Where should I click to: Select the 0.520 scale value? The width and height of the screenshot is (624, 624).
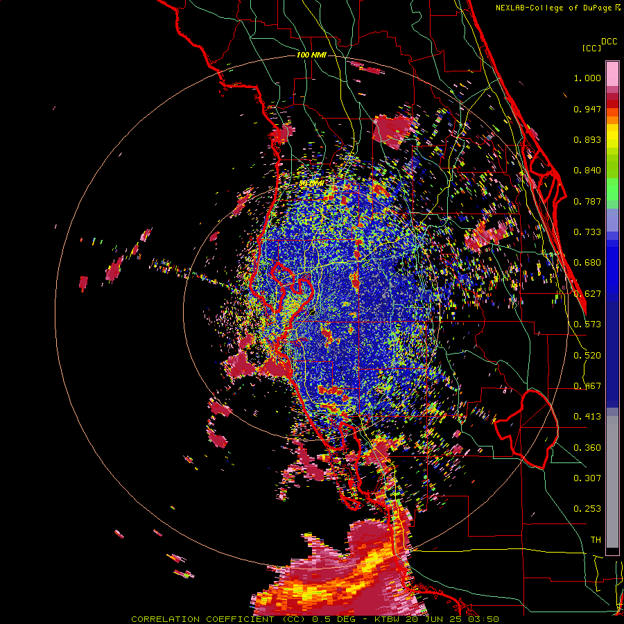[x=587, y=356]
